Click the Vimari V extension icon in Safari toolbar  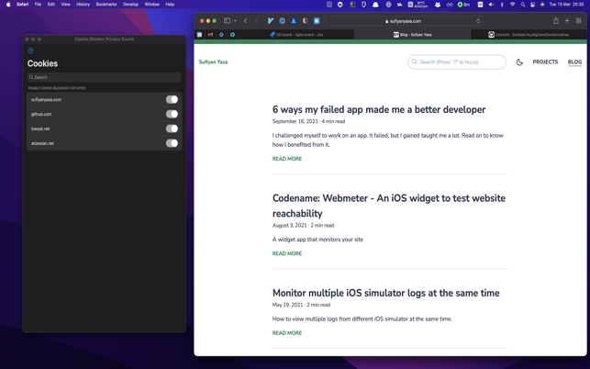tap(271, 21)
